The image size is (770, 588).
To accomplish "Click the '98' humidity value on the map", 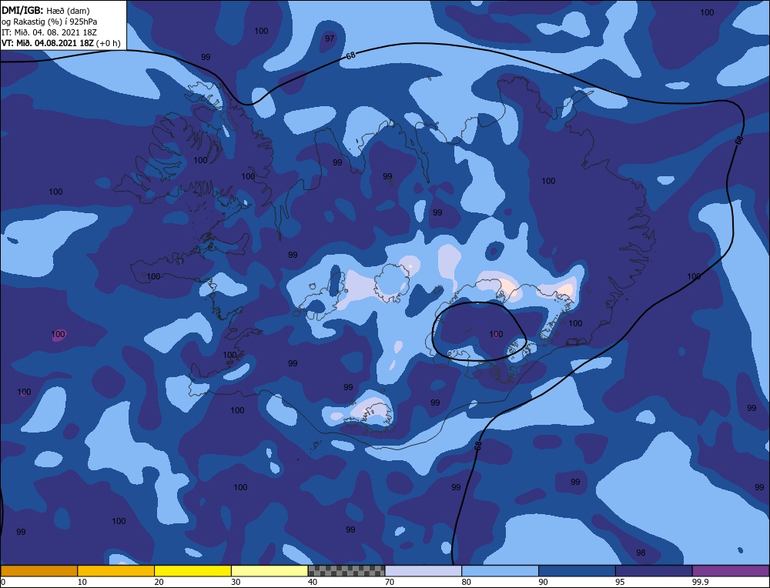I will 641,553.
